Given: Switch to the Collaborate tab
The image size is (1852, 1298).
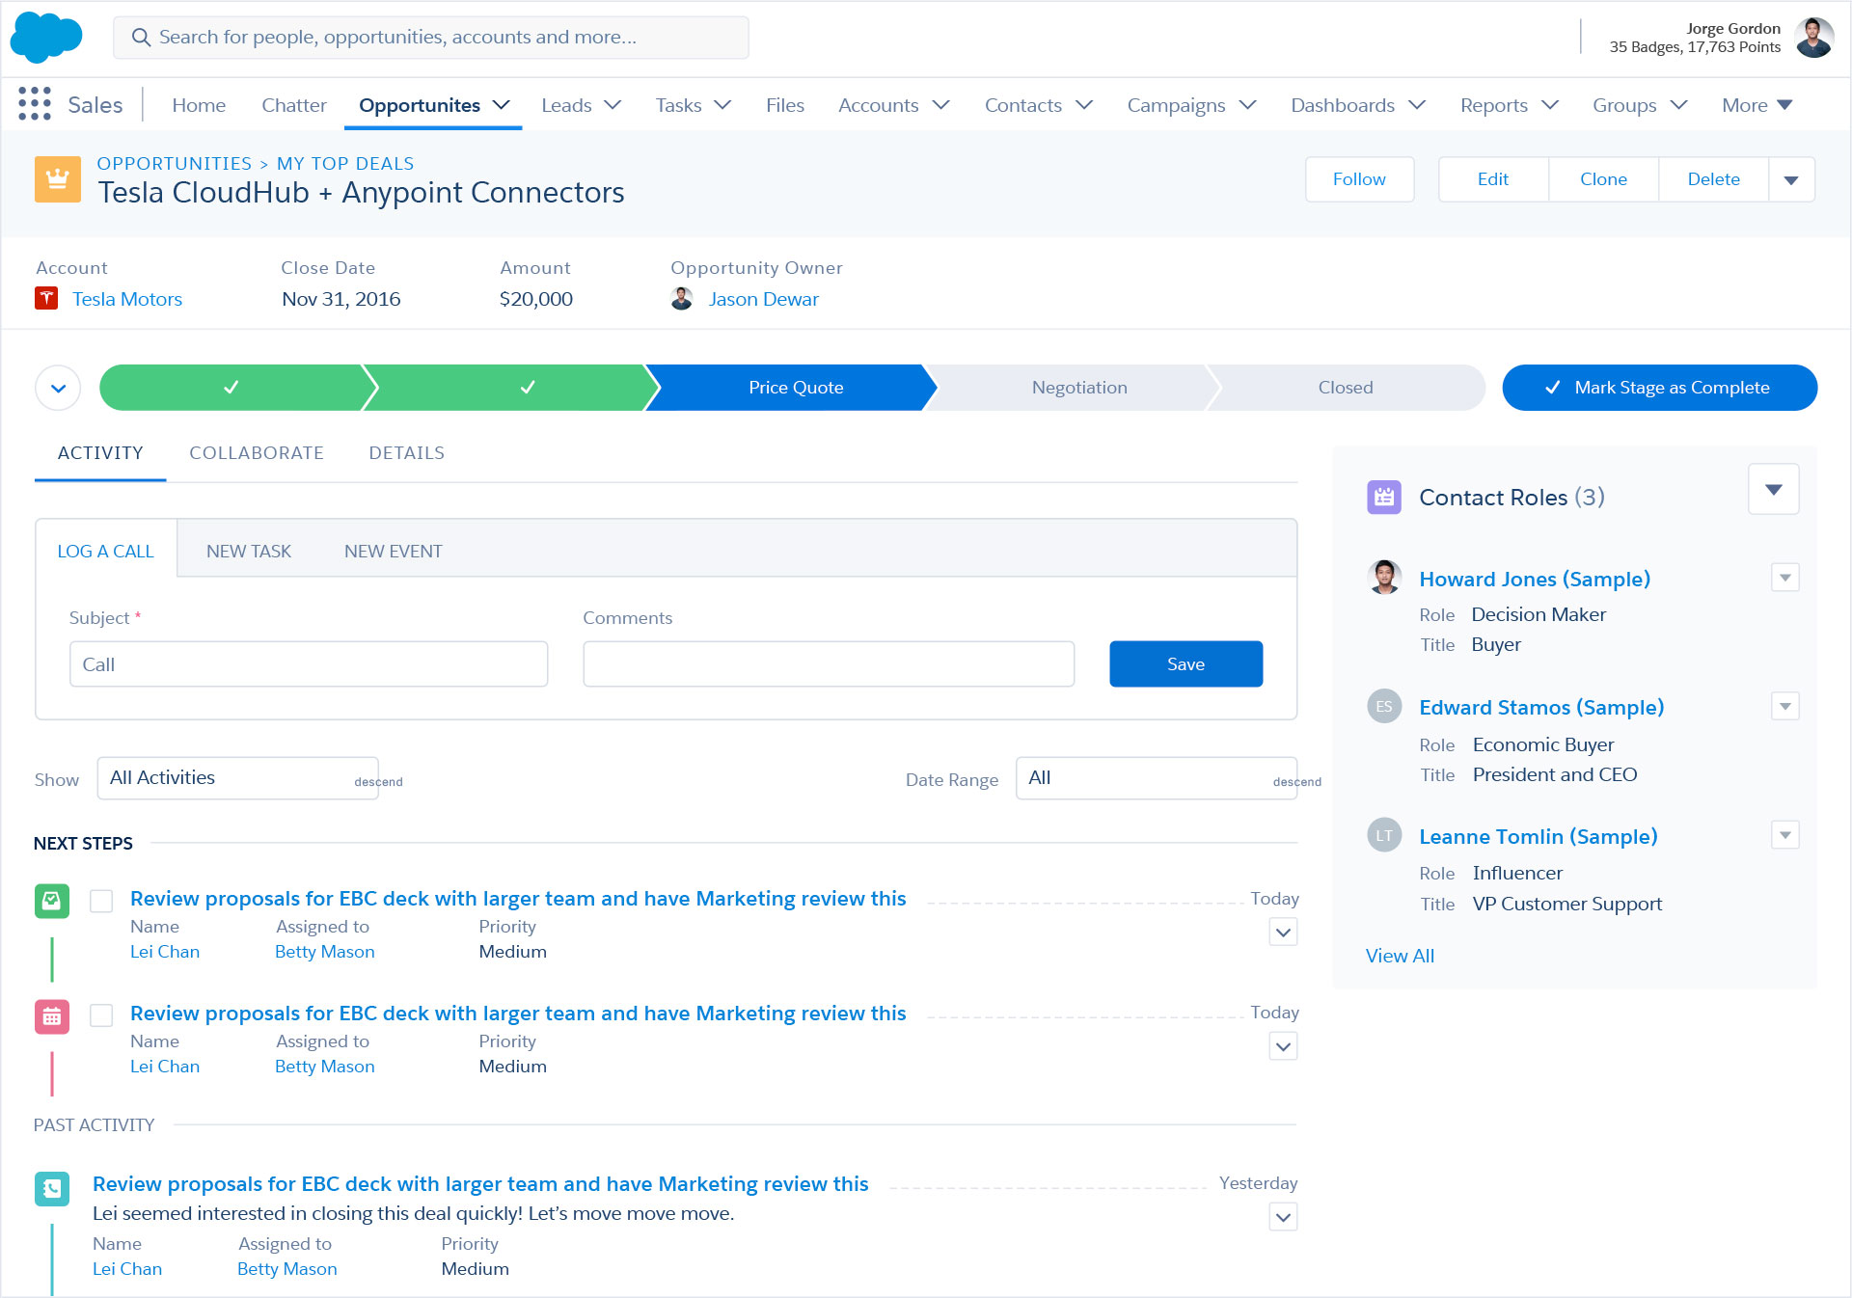Looking at the screenshot, I should pos(257,453).
